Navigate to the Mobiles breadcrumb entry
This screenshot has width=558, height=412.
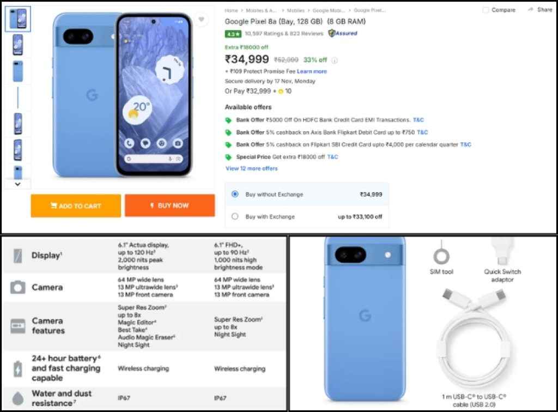[295, 9]
